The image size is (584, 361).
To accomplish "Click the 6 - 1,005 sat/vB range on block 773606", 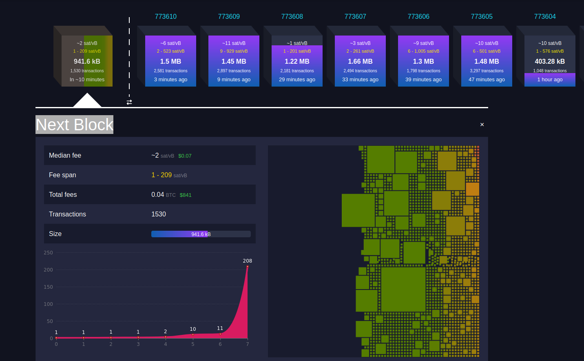I will click(x=423, y=51).
